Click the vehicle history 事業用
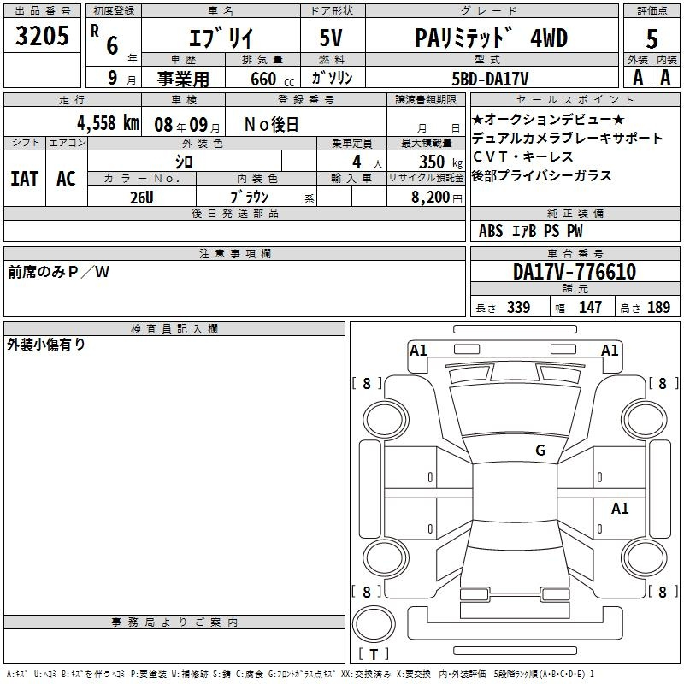 click(183, 79)
